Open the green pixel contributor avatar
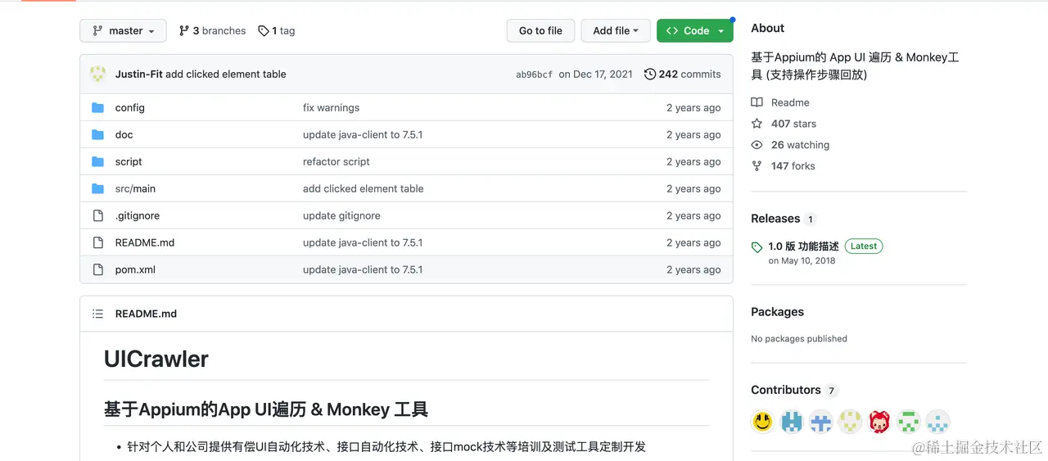1048x461 pixels. tap(908, 422)
